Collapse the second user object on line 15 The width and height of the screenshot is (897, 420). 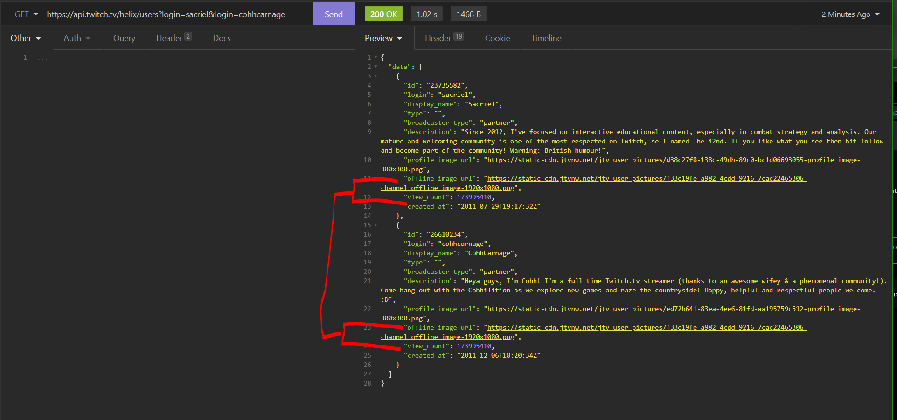(375, 225)
